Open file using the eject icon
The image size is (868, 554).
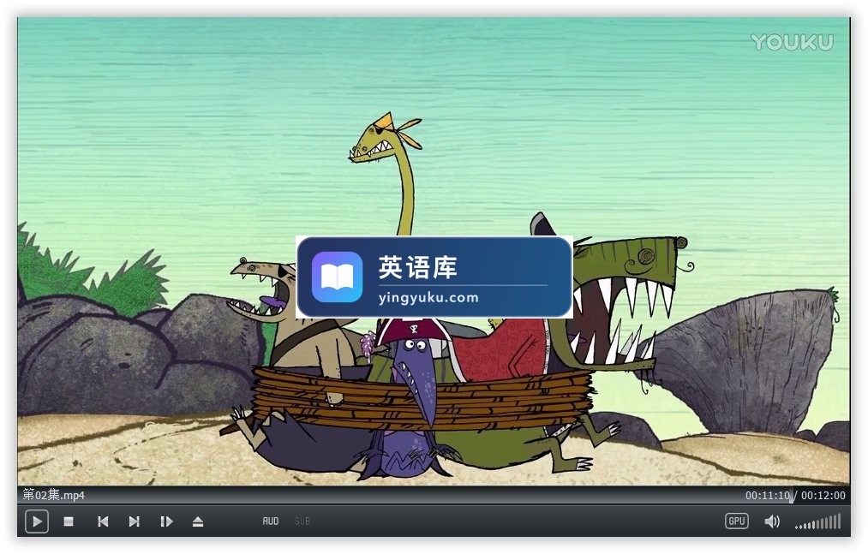[198, 521]
